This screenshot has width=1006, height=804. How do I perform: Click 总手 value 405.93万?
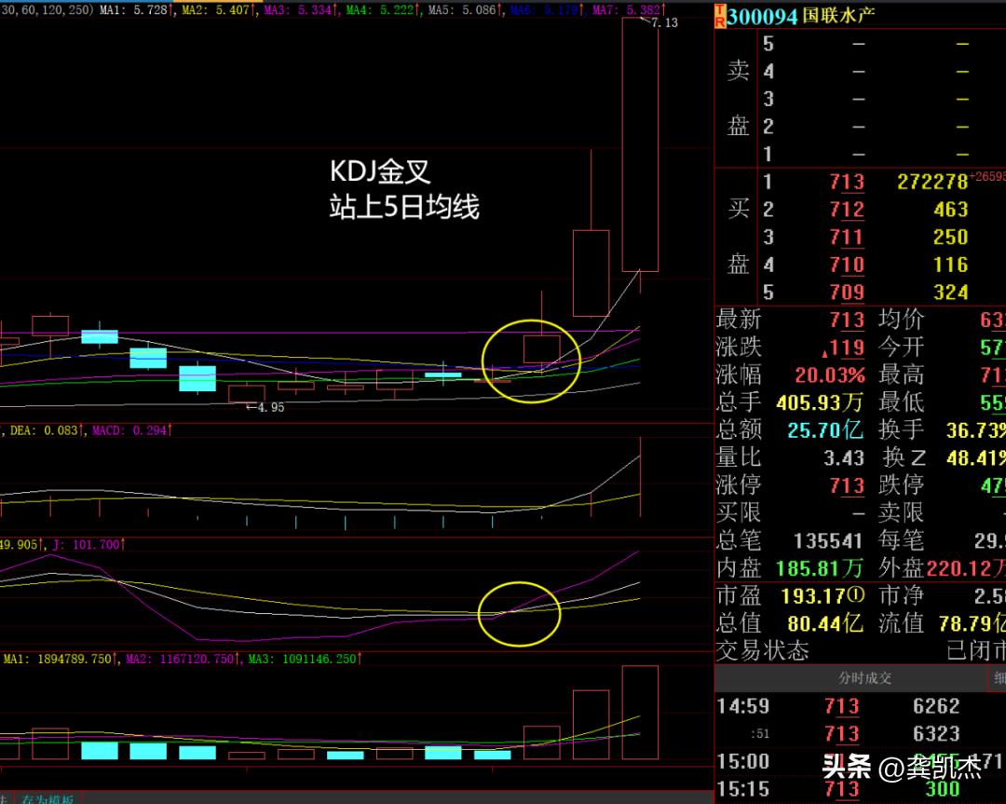pos(820,402)
